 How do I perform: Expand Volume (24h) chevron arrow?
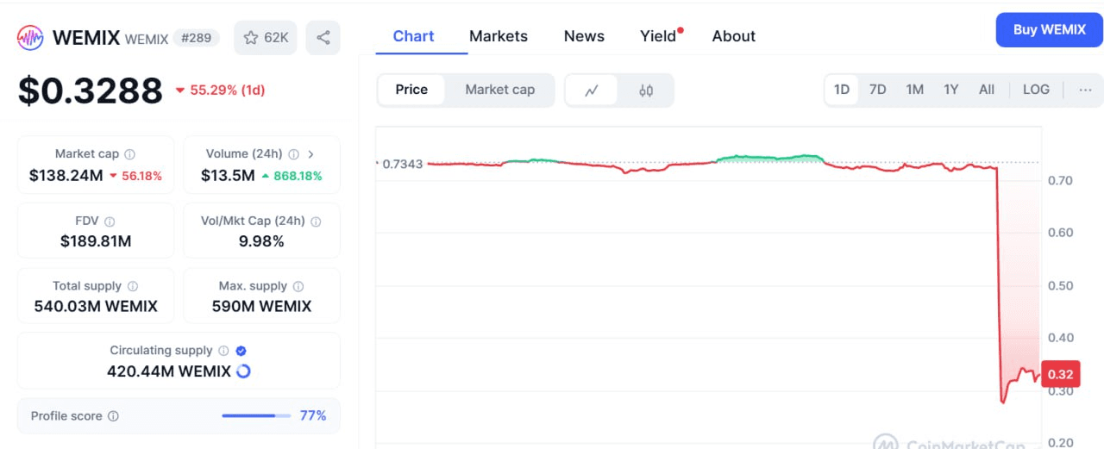(x=310, y=154)
